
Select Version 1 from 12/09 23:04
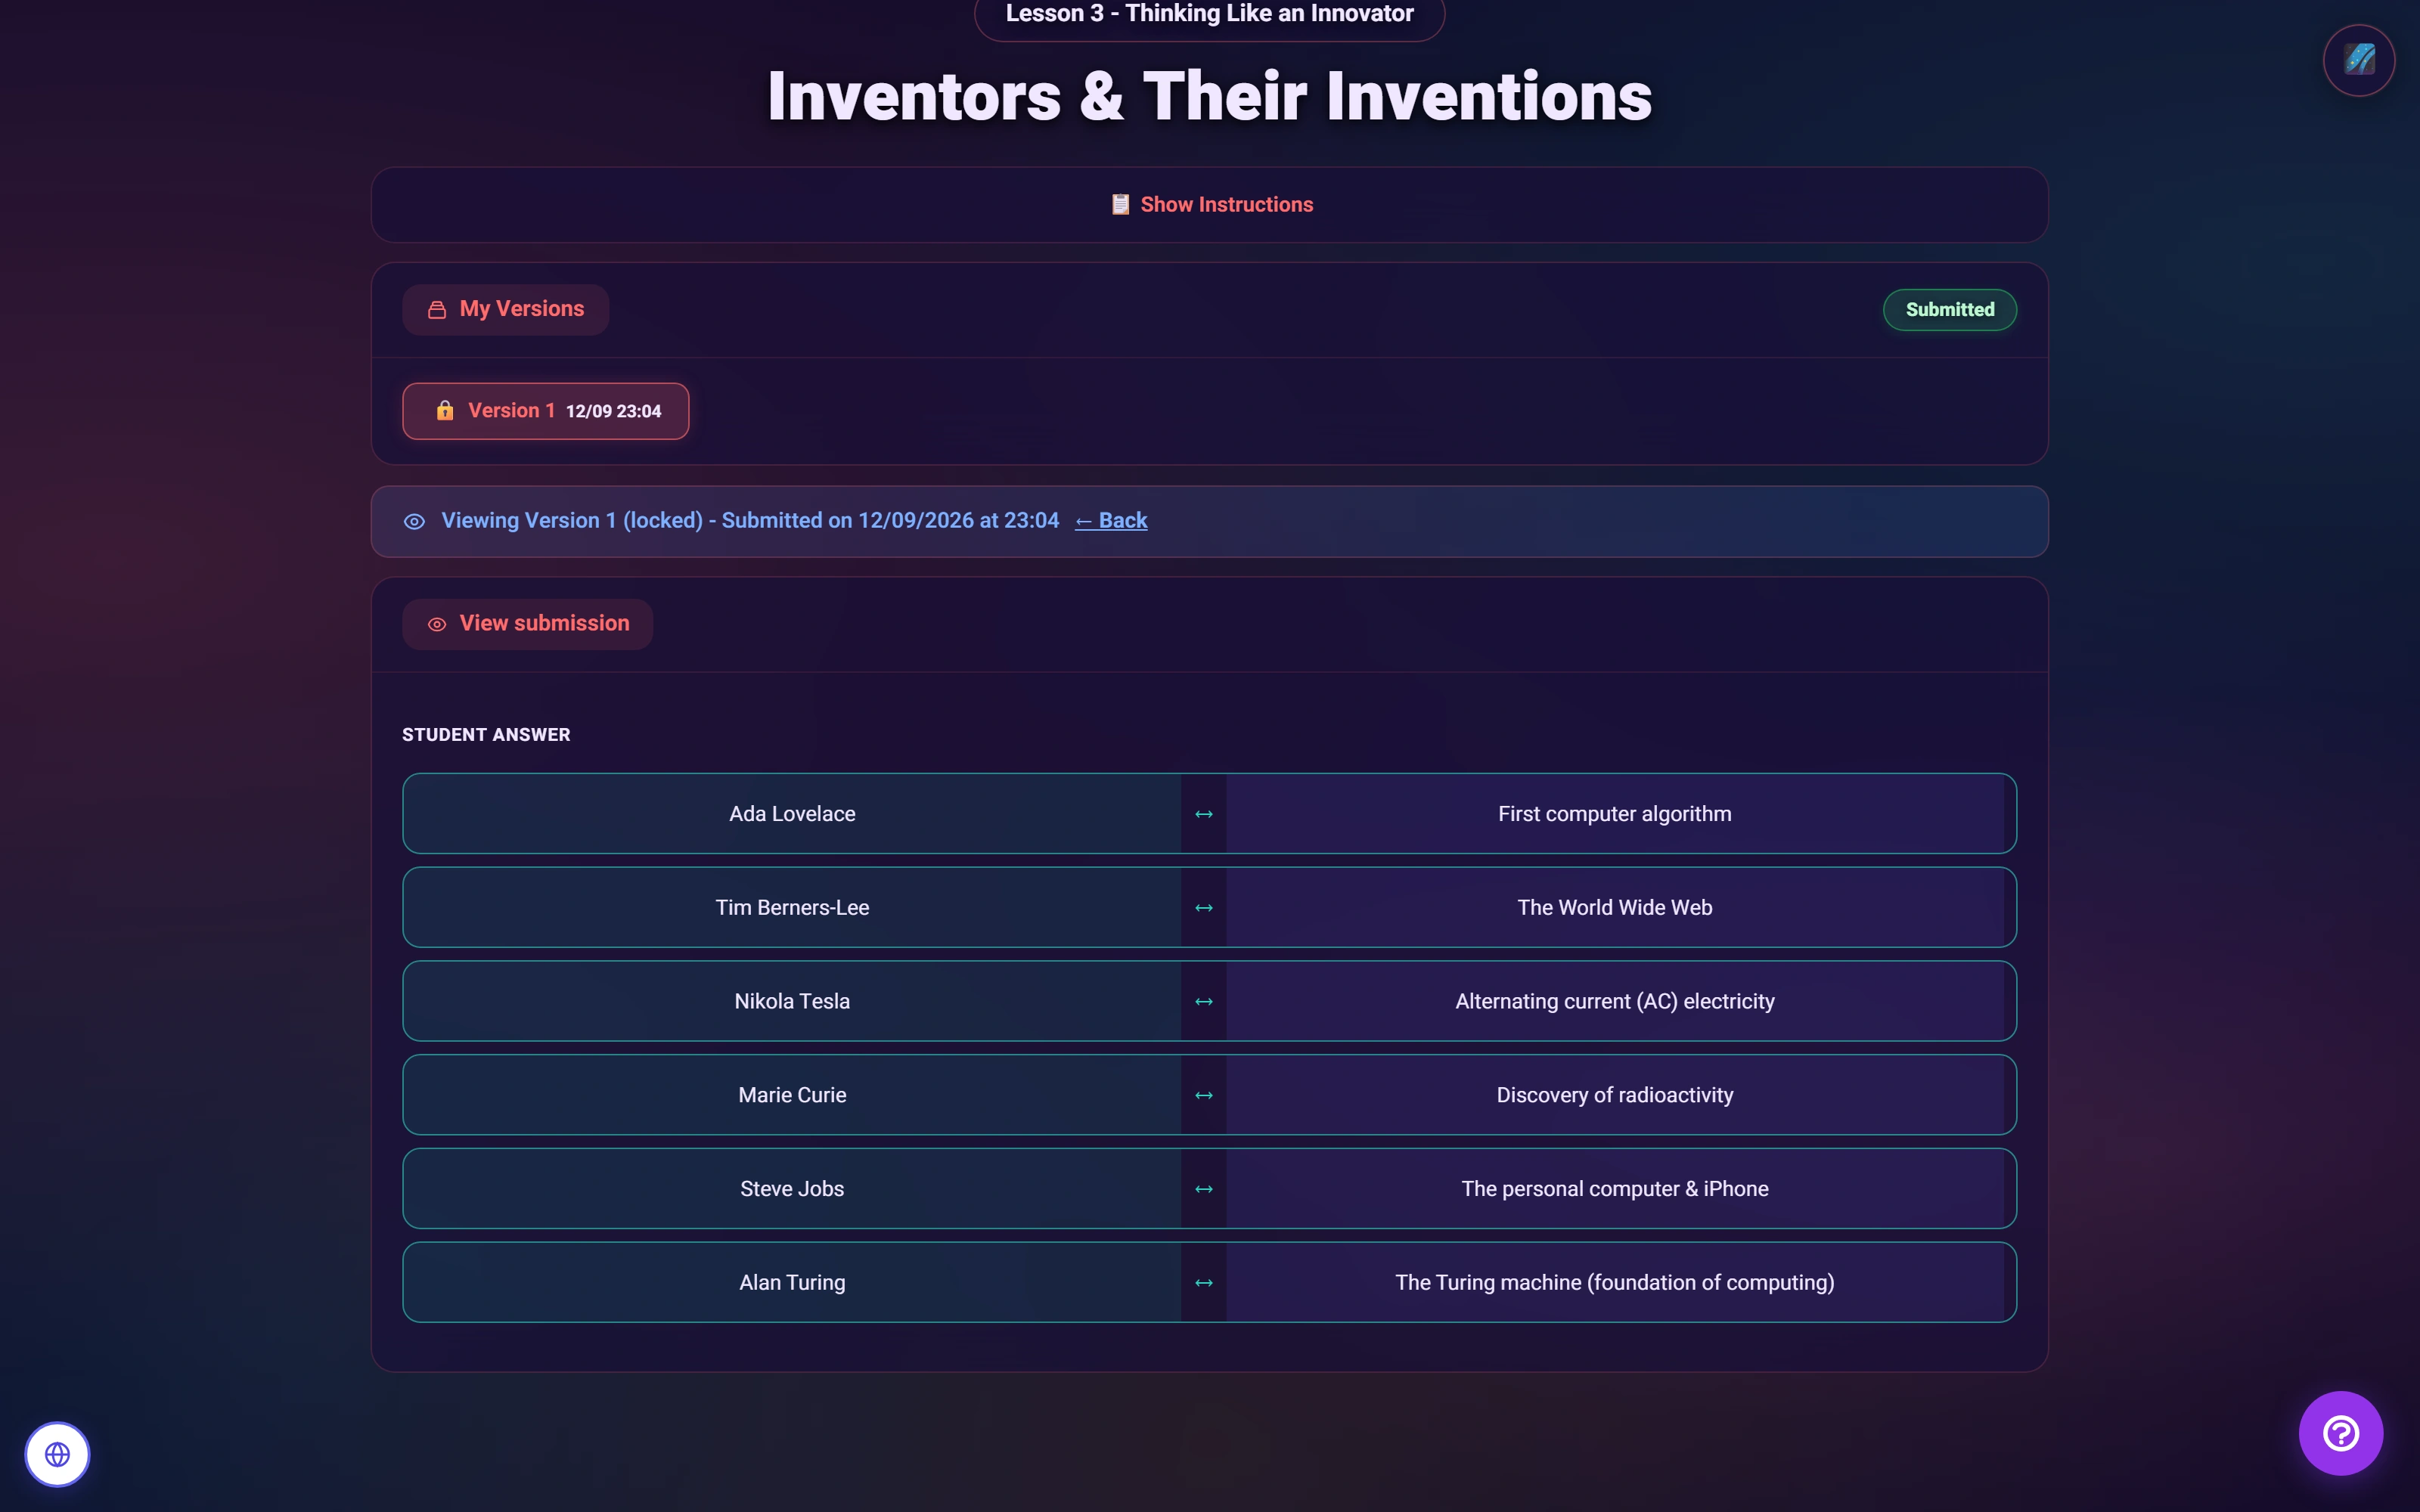(x=545, y=411)
